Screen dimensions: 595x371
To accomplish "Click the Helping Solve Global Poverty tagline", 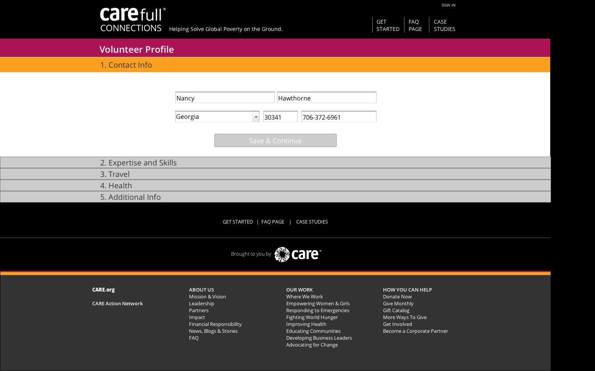I will [226, 29].
